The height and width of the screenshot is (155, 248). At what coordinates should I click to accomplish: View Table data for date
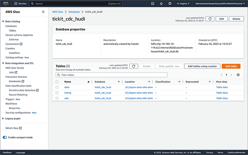click(222, 87)
